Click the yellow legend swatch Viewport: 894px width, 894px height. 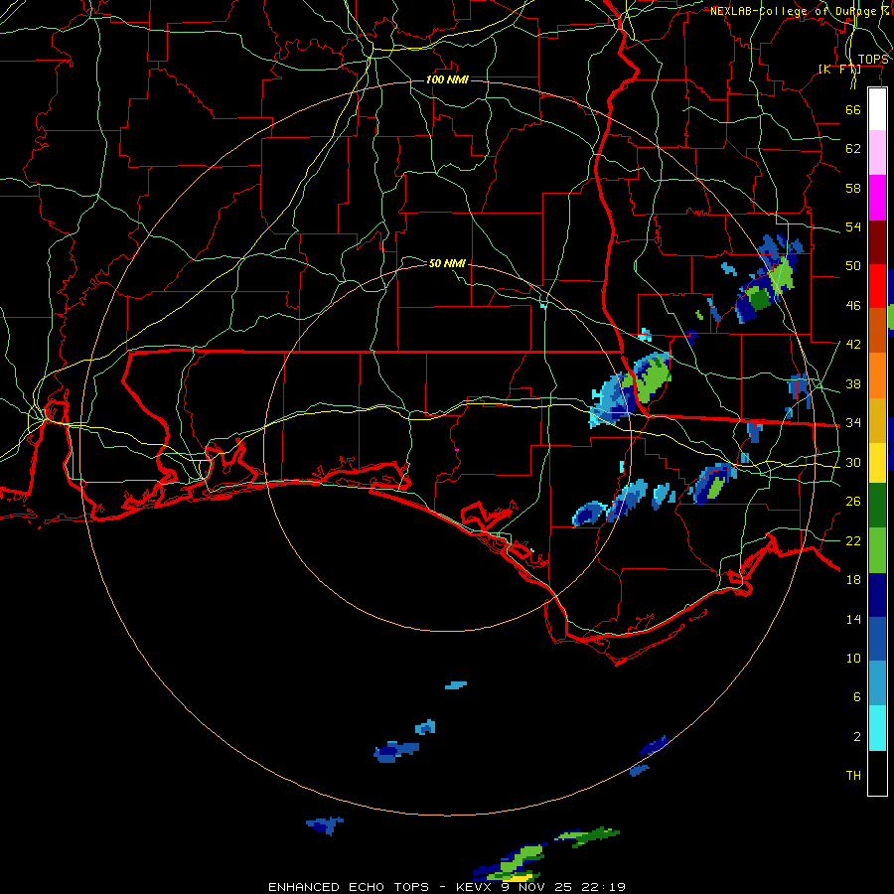877,463
